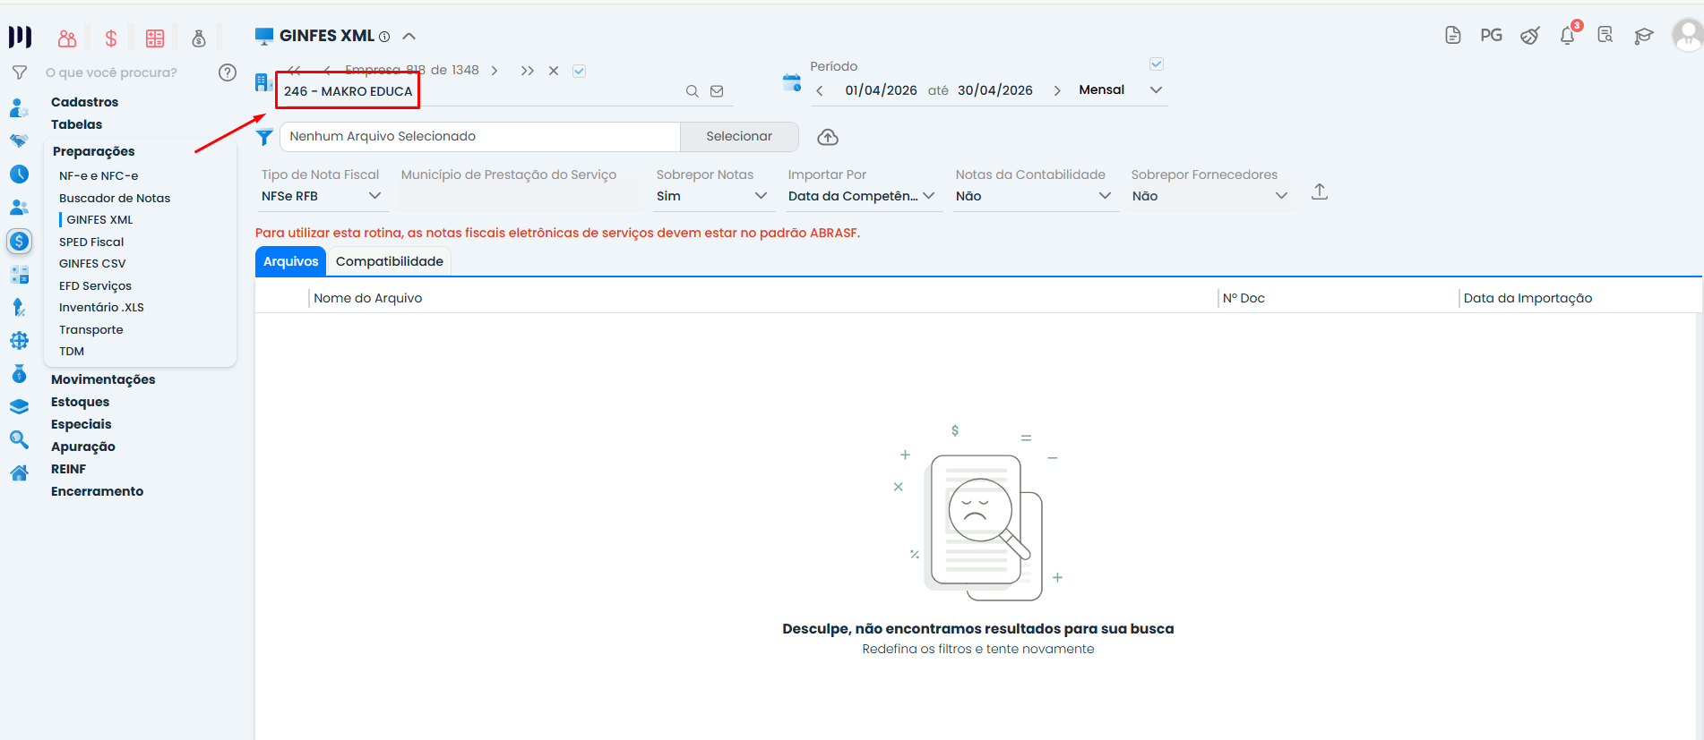Open the help question mark icon
Viewport: 1704px width, 740px height.
point(228,72)
